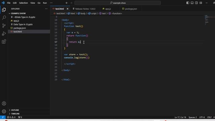Open the Customize Layout icon
This screenshot has width=215, height=121.
(x=201, y=3)
